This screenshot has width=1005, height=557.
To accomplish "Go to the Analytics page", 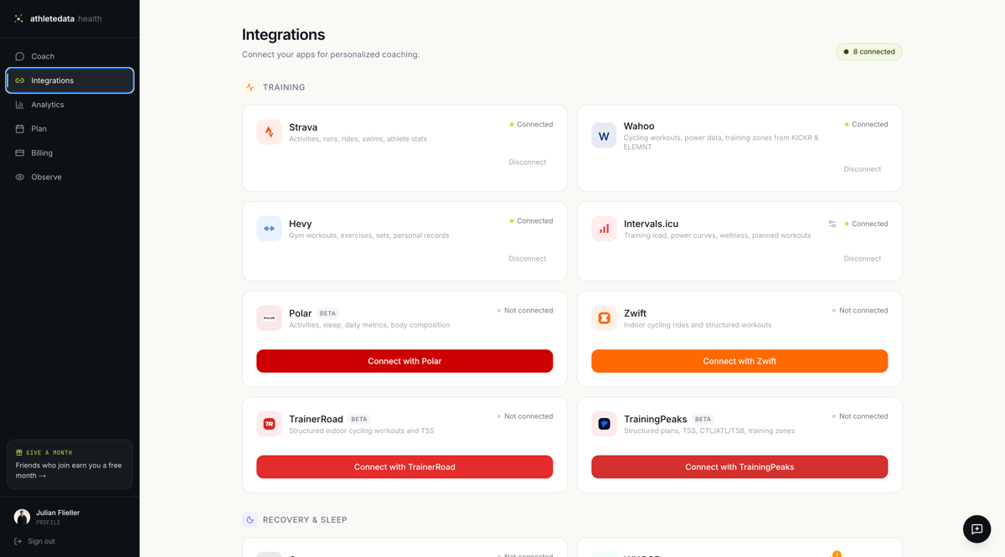I will (70, 105).
